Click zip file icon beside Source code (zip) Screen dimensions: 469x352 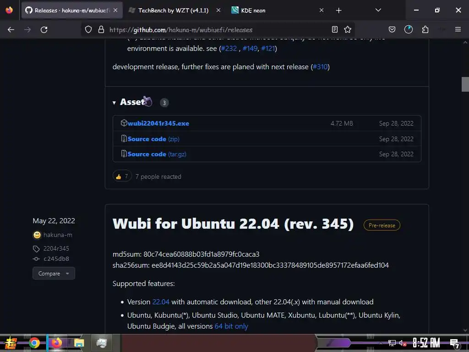pos(124,138)
